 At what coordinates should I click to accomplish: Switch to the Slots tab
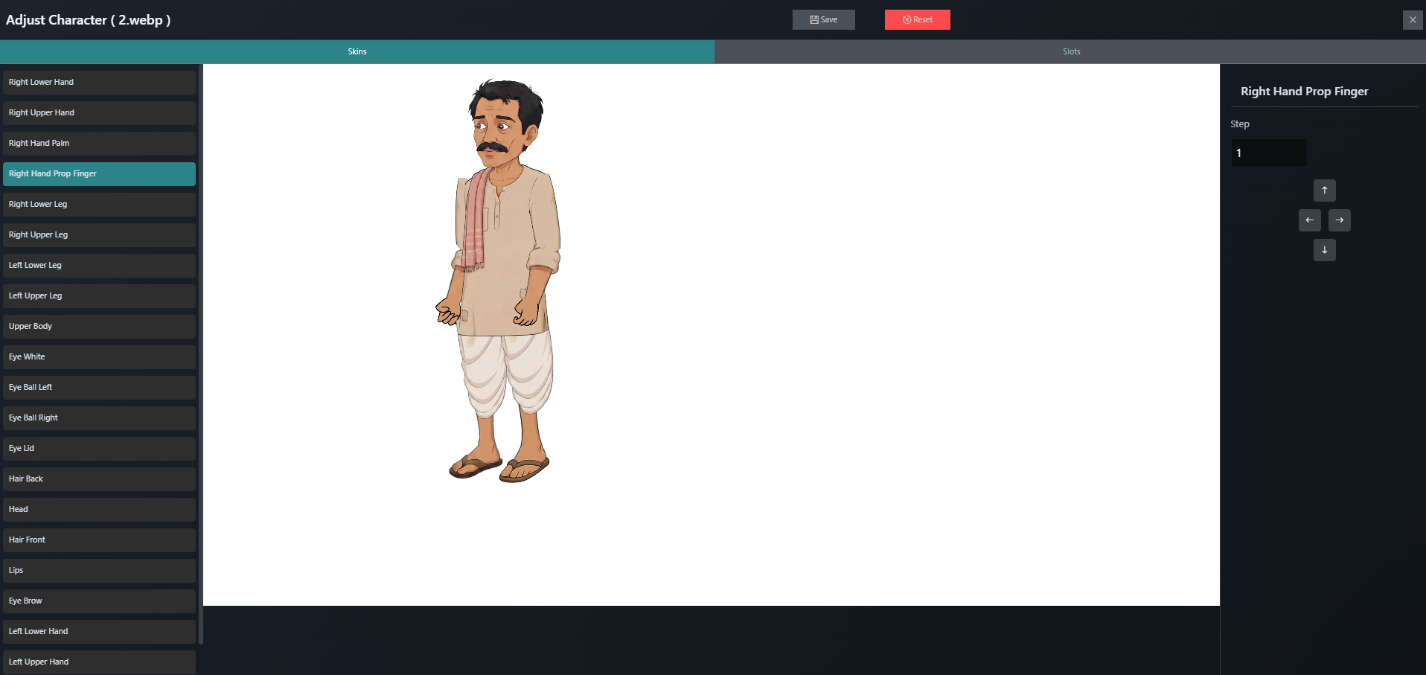[x=1070, y=51]
